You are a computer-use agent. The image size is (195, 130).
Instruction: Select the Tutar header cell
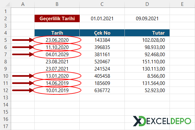(147, 33)
